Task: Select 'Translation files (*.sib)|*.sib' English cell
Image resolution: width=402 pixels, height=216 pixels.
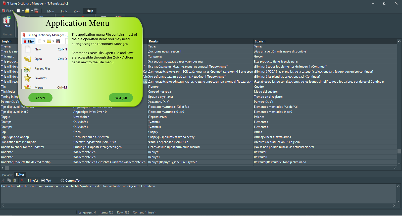Action: coord(36,142)
